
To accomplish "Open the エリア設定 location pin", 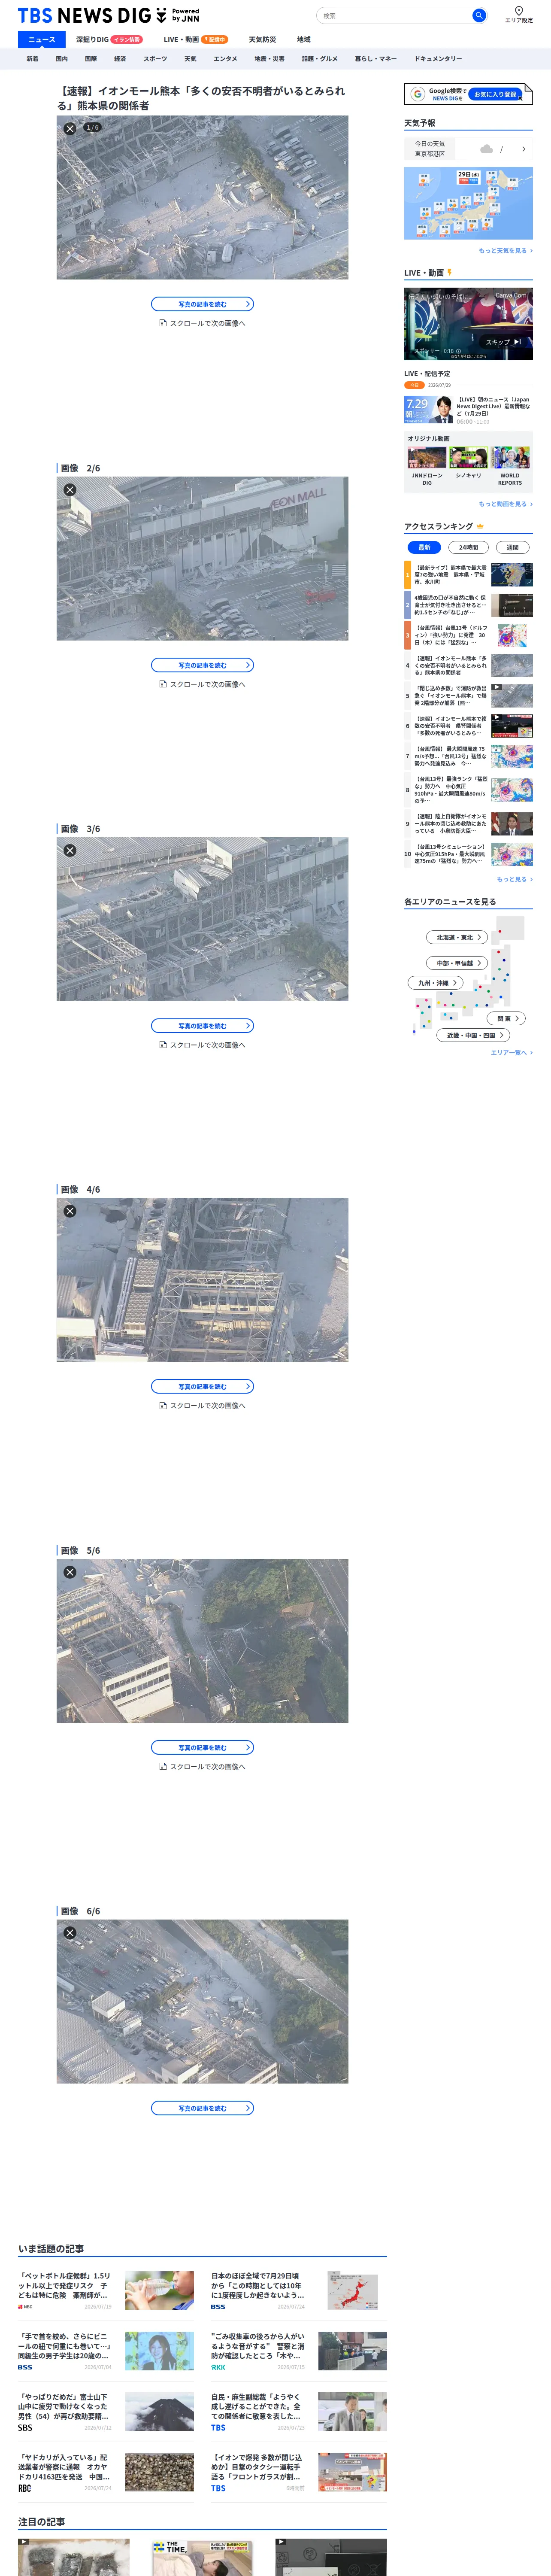I will [519, 14].
